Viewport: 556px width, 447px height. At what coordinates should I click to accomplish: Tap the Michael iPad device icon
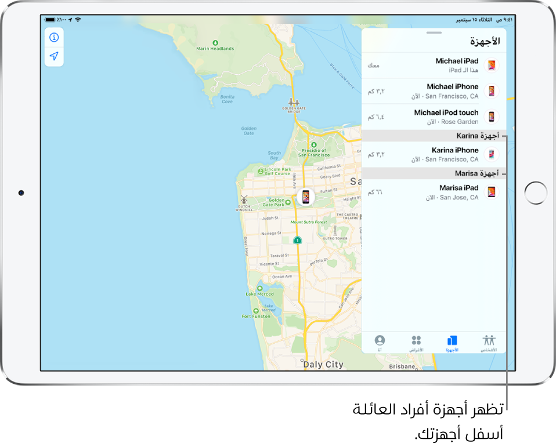[491, 65]
